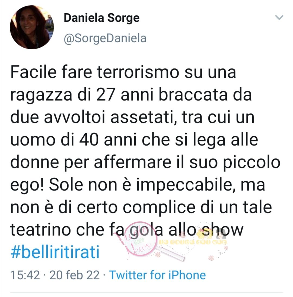Click the 20 feb 22 date
This screenshot has width=293, height=297.
click(74, 275)
